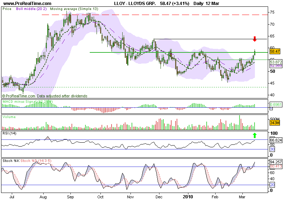Click the Stochastic 40 axis label
The height and width of the screenshot is (214, 286).
tap(272, 179)
